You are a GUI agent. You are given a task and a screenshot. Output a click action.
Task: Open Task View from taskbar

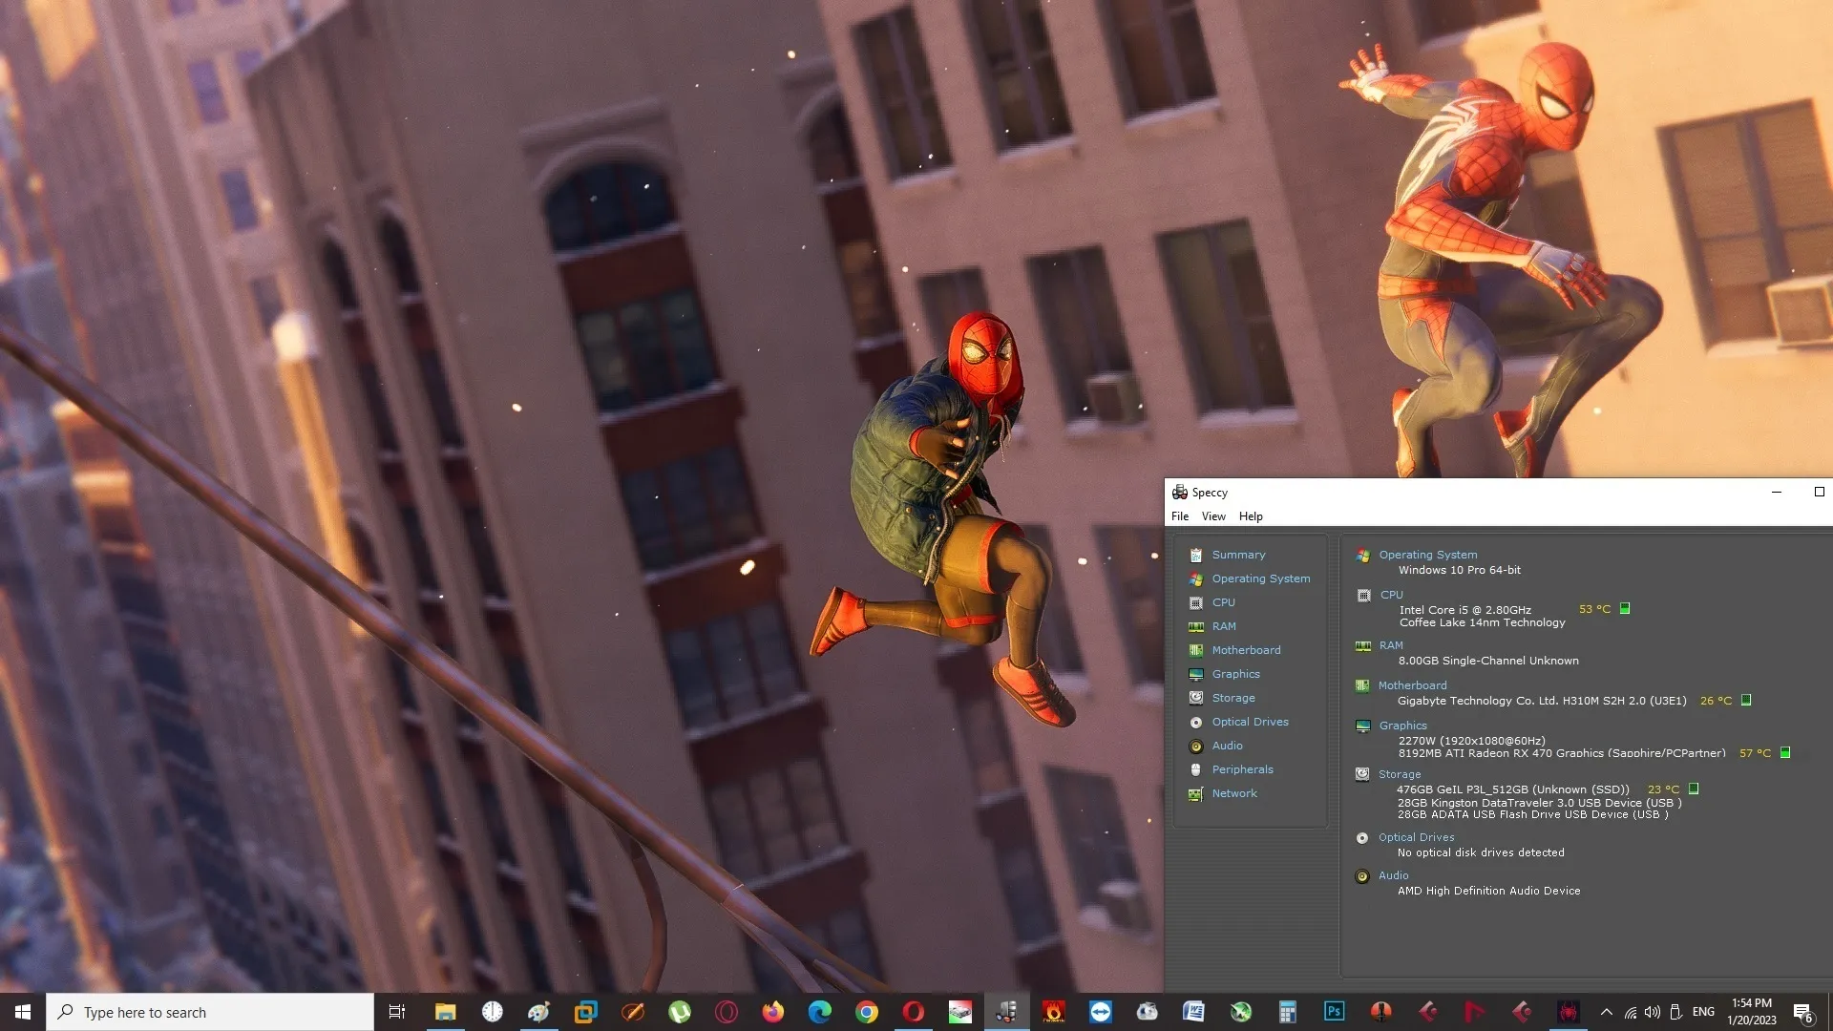[x=397, y=1012]
